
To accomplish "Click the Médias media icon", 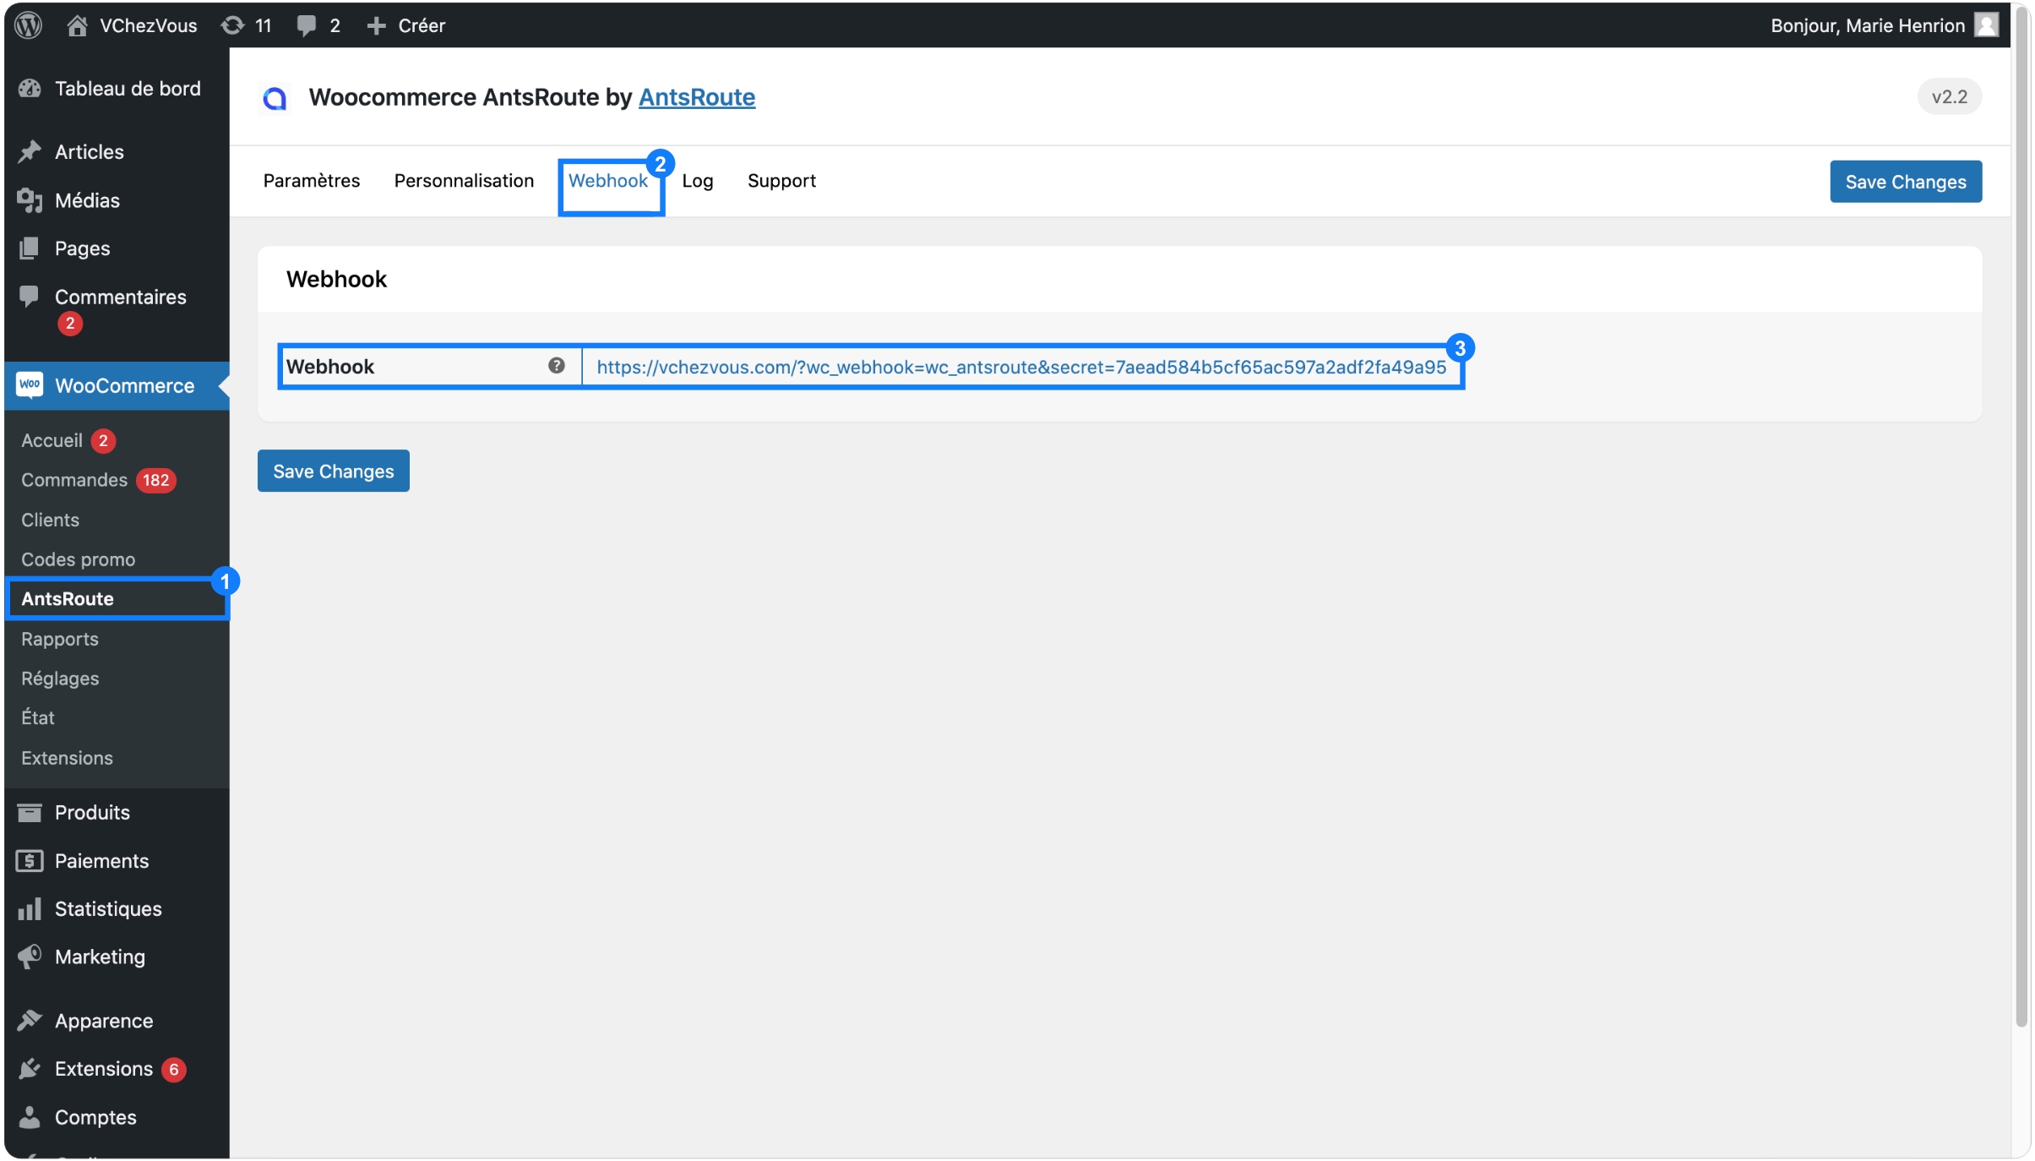I will coord(30,200).
